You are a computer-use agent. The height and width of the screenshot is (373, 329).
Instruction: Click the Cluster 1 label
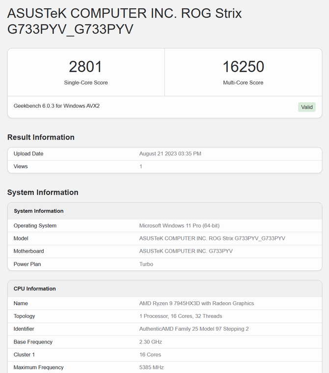pos(24,355)
